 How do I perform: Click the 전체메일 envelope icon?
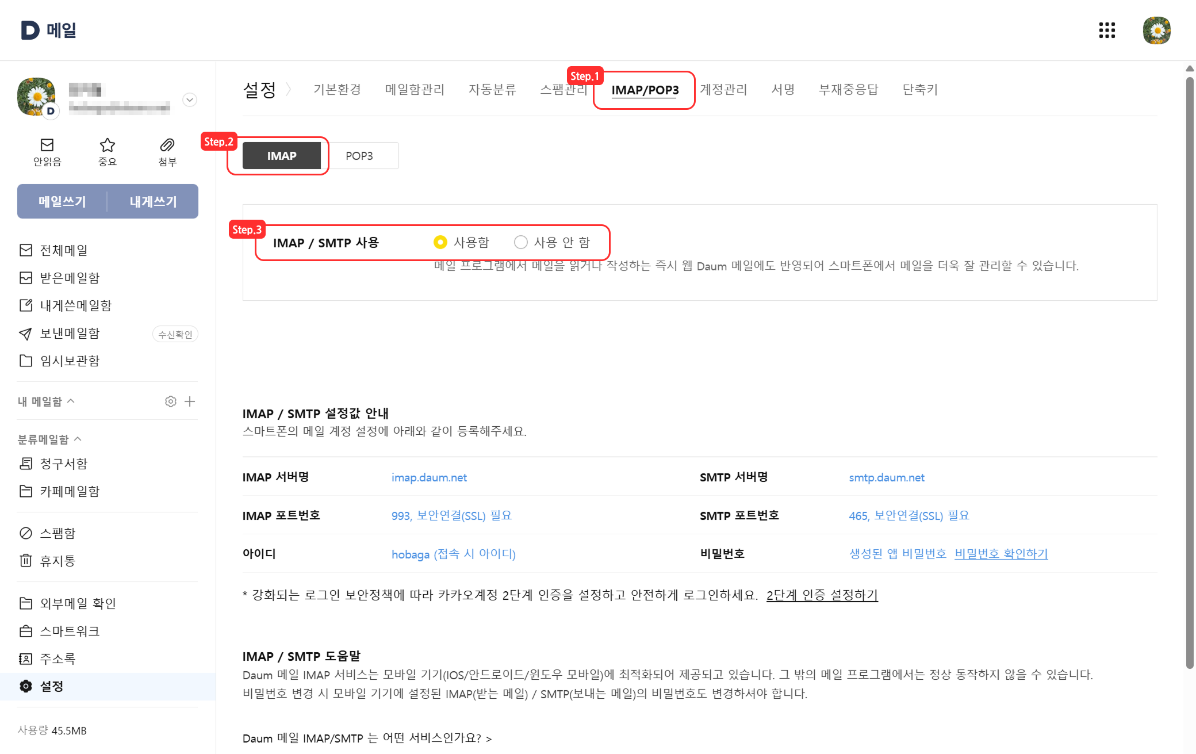click(x=26, y=250)
